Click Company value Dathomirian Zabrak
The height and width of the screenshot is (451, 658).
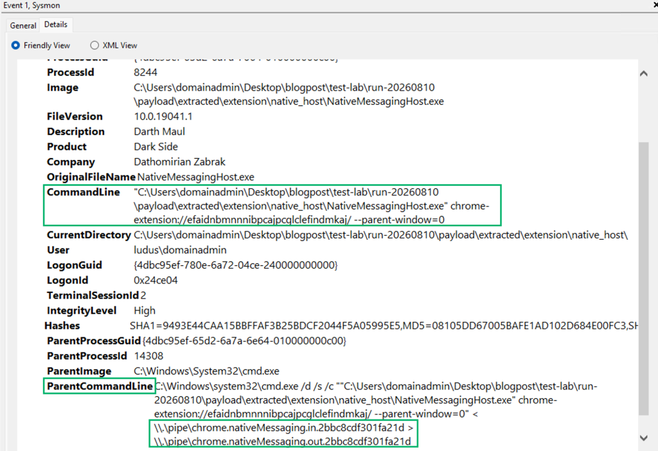coord(180,161)
